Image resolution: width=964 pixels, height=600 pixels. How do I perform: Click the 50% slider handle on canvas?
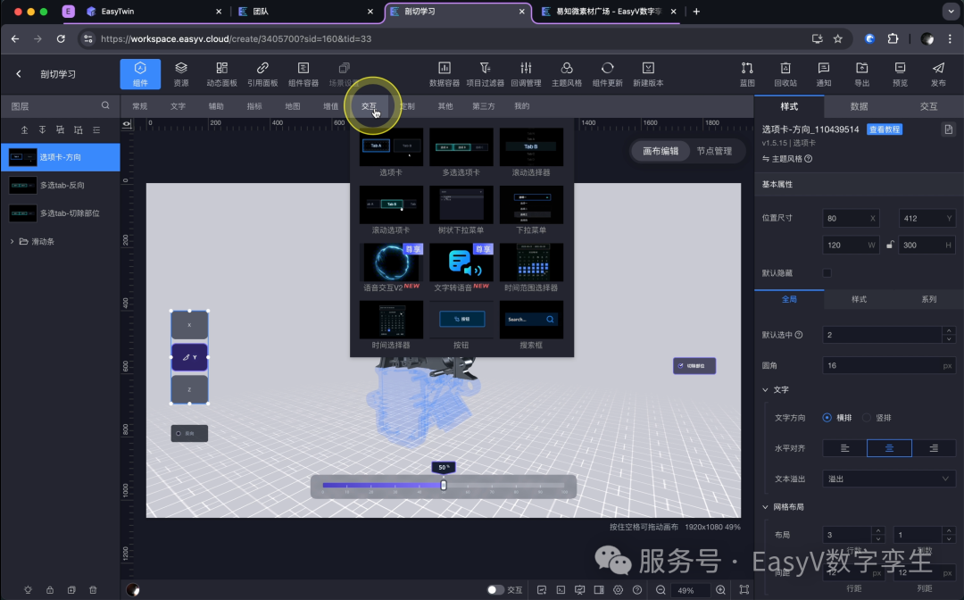444,485
